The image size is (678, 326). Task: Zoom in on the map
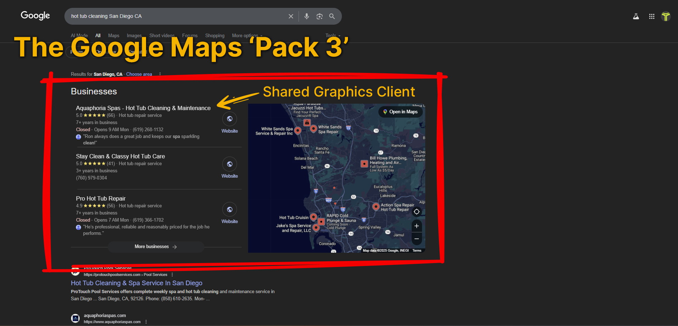point(417,226)
